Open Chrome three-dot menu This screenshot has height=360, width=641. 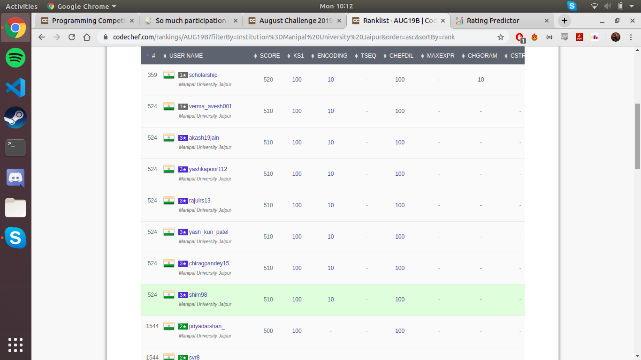coord(631,37)
